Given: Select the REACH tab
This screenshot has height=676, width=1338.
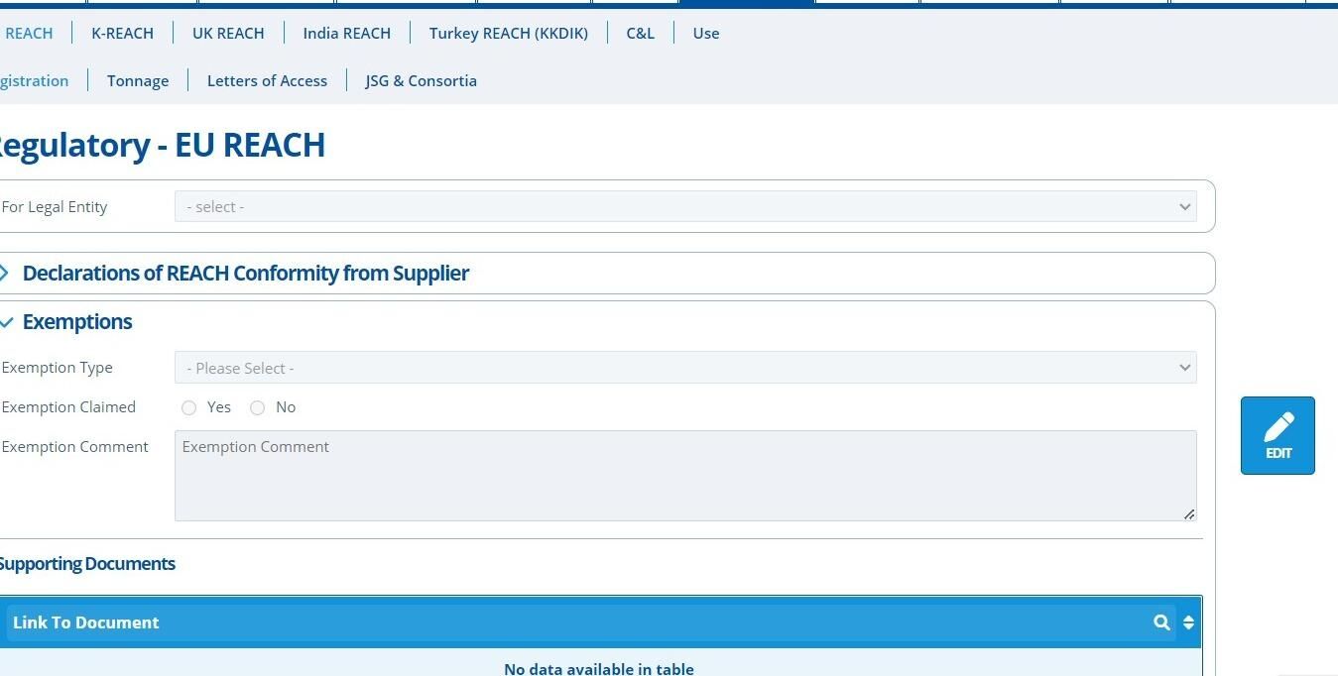Looking at the screenshot, I should [x=29, y=33].
